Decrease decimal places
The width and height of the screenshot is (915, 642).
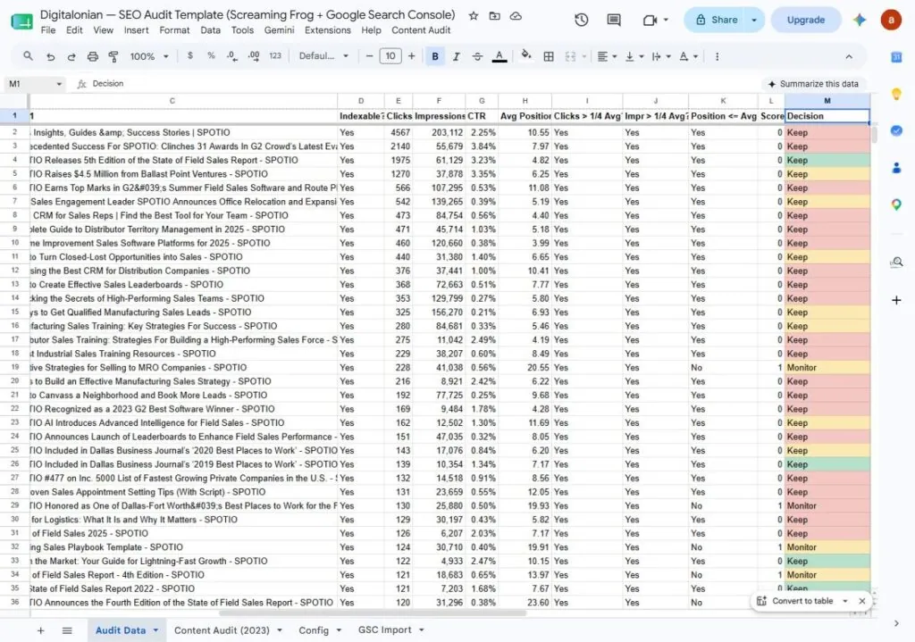click(x=231, y=56)
